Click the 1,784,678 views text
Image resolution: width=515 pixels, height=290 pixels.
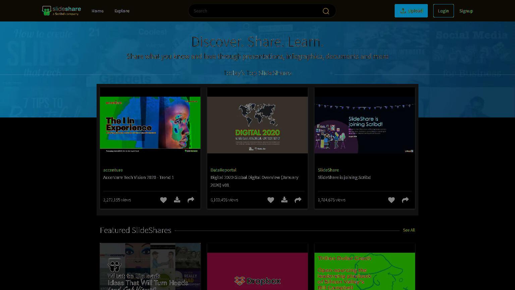pyautogui.click(x=332, y=200)
